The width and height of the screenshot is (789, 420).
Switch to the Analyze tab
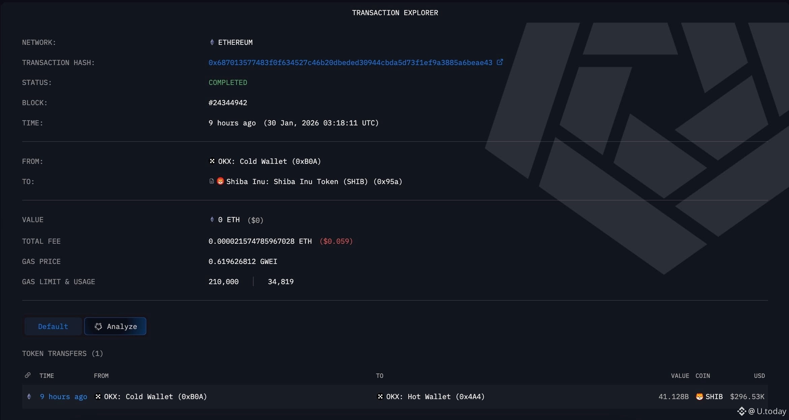coord(115,326)
